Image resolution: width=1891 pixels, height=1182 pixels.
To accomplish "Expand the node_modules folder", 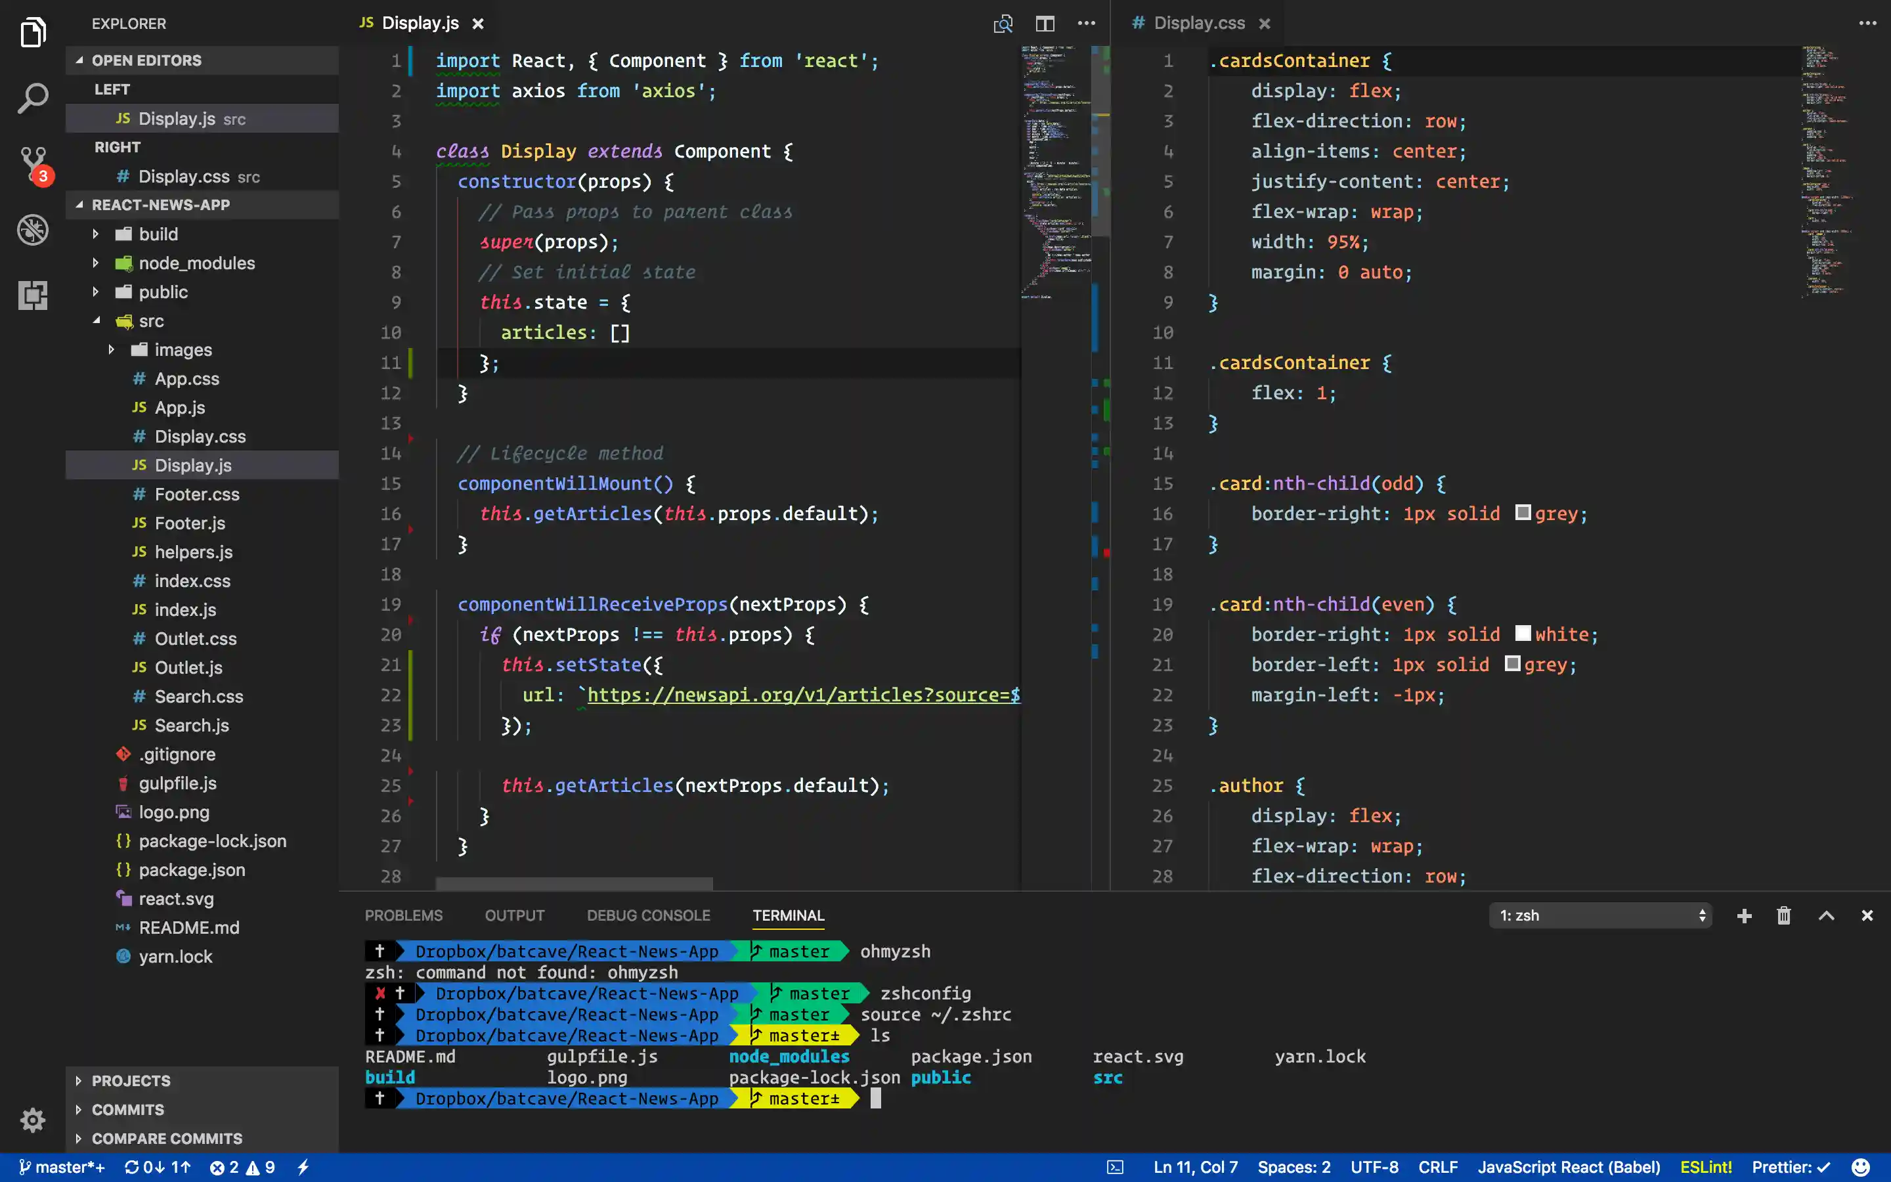I will click(x=196, y=263).
